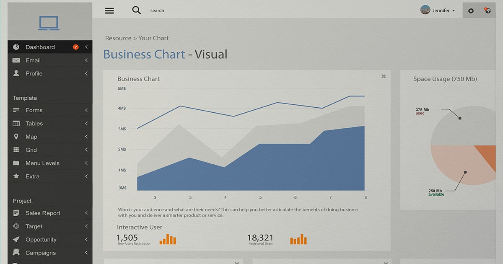Click the Email envelope icon
This screenshot has width=503, height=264.
[x=16, y=60]
